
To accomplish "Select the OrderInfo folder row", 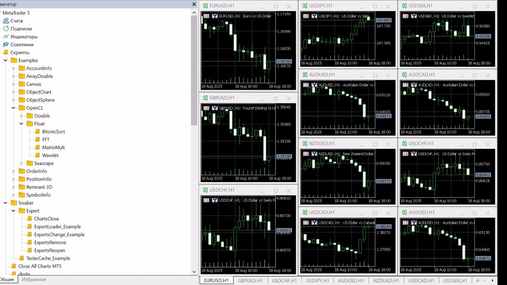I will pyautogui.click(x=33, y=171).
